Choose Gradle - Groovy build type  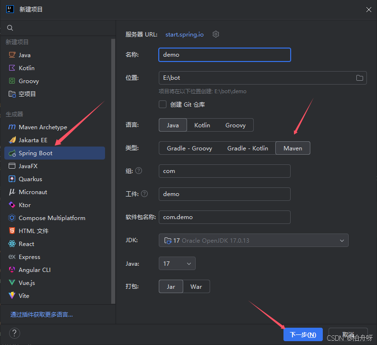[x=189, y=148]
